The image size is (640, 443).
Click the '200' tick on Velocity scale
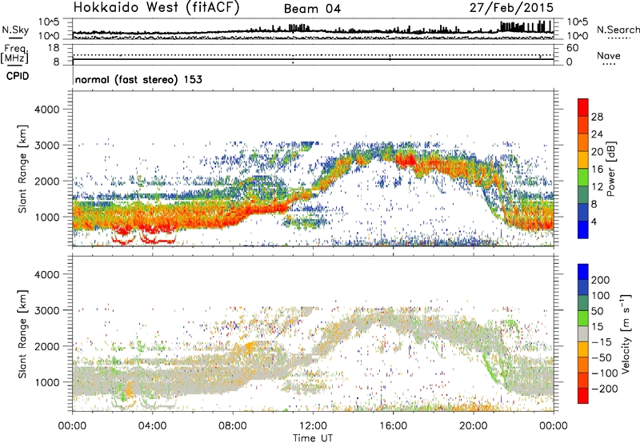tap(601, 280)
